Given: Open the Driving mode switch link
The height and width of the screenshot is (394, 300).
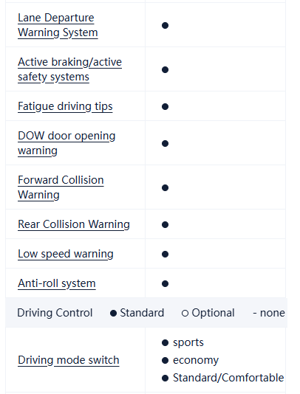Looking at the screenshot, I should pos(69,360).
